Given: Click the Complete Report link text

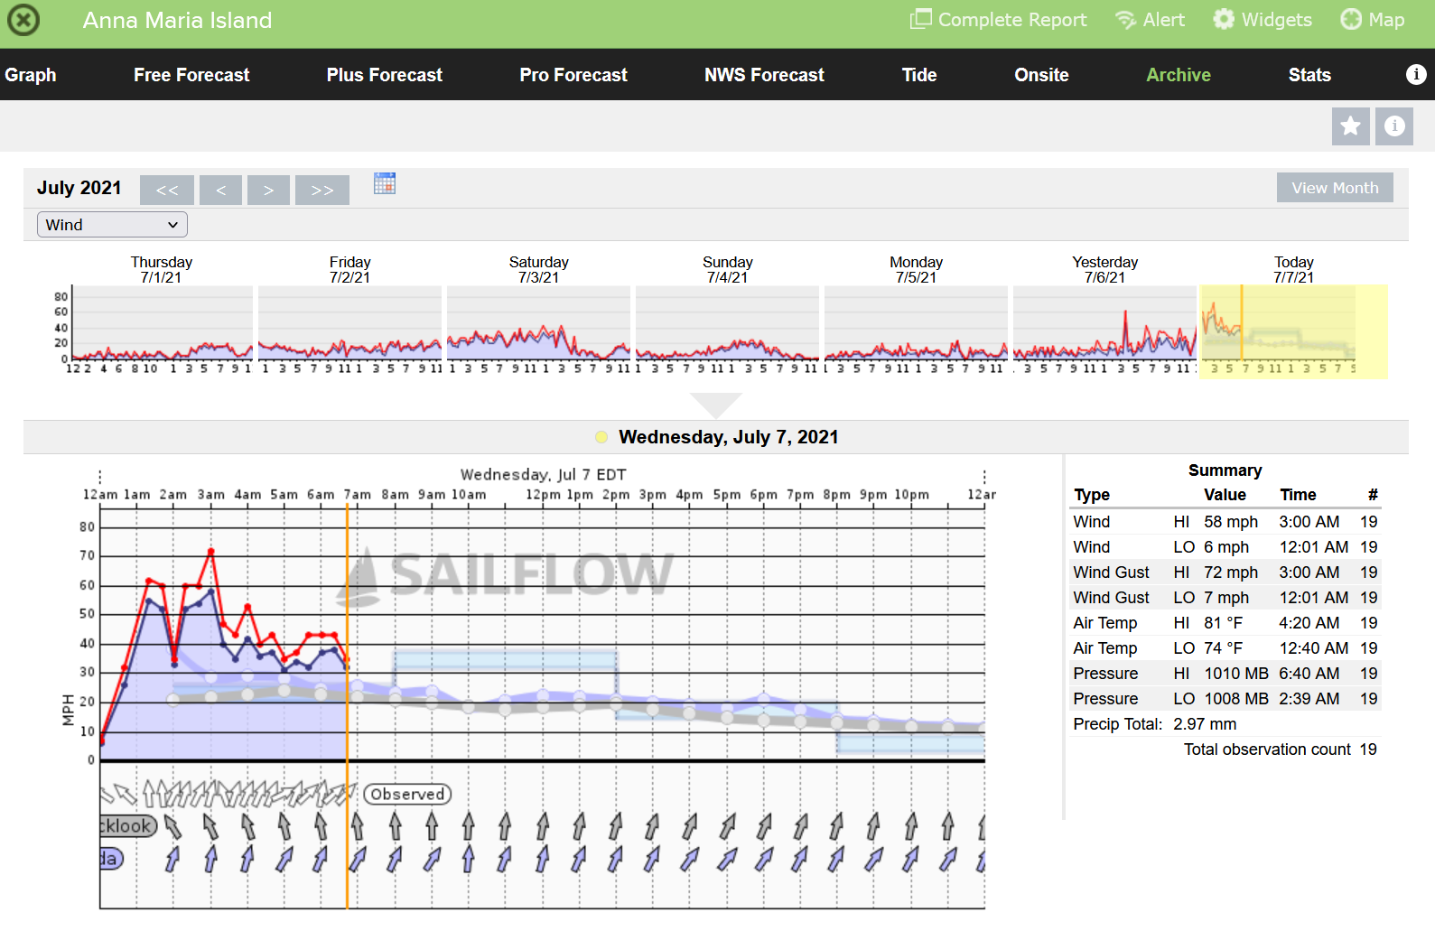Looking at the screenshot, I should (x=1012, y=20).
